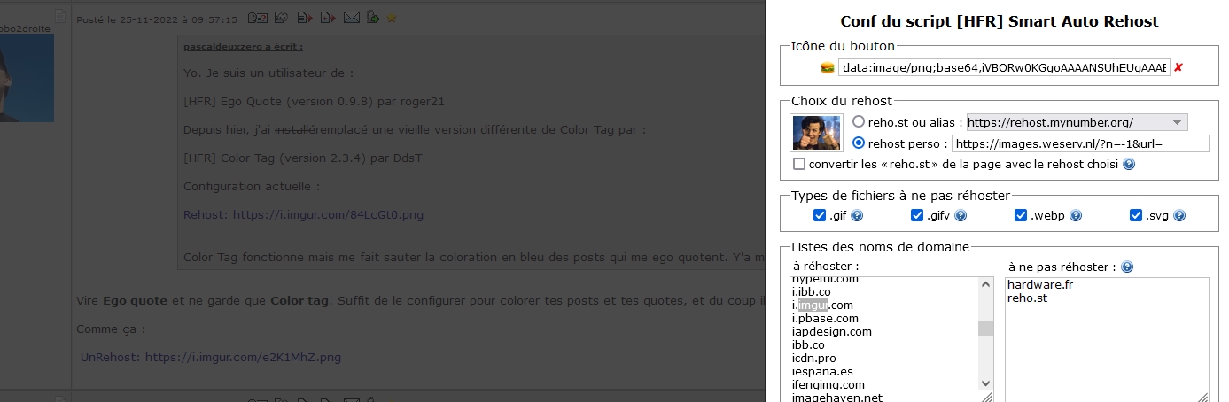This screenshot has height=402, width=1229.
Task: Click 'hardware.fr' in the not-rehost list
Action: click(1040, 285)
